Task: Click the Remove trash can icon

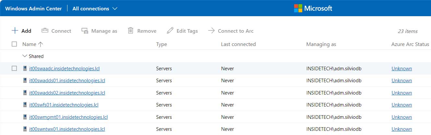Action: (131, 30)
